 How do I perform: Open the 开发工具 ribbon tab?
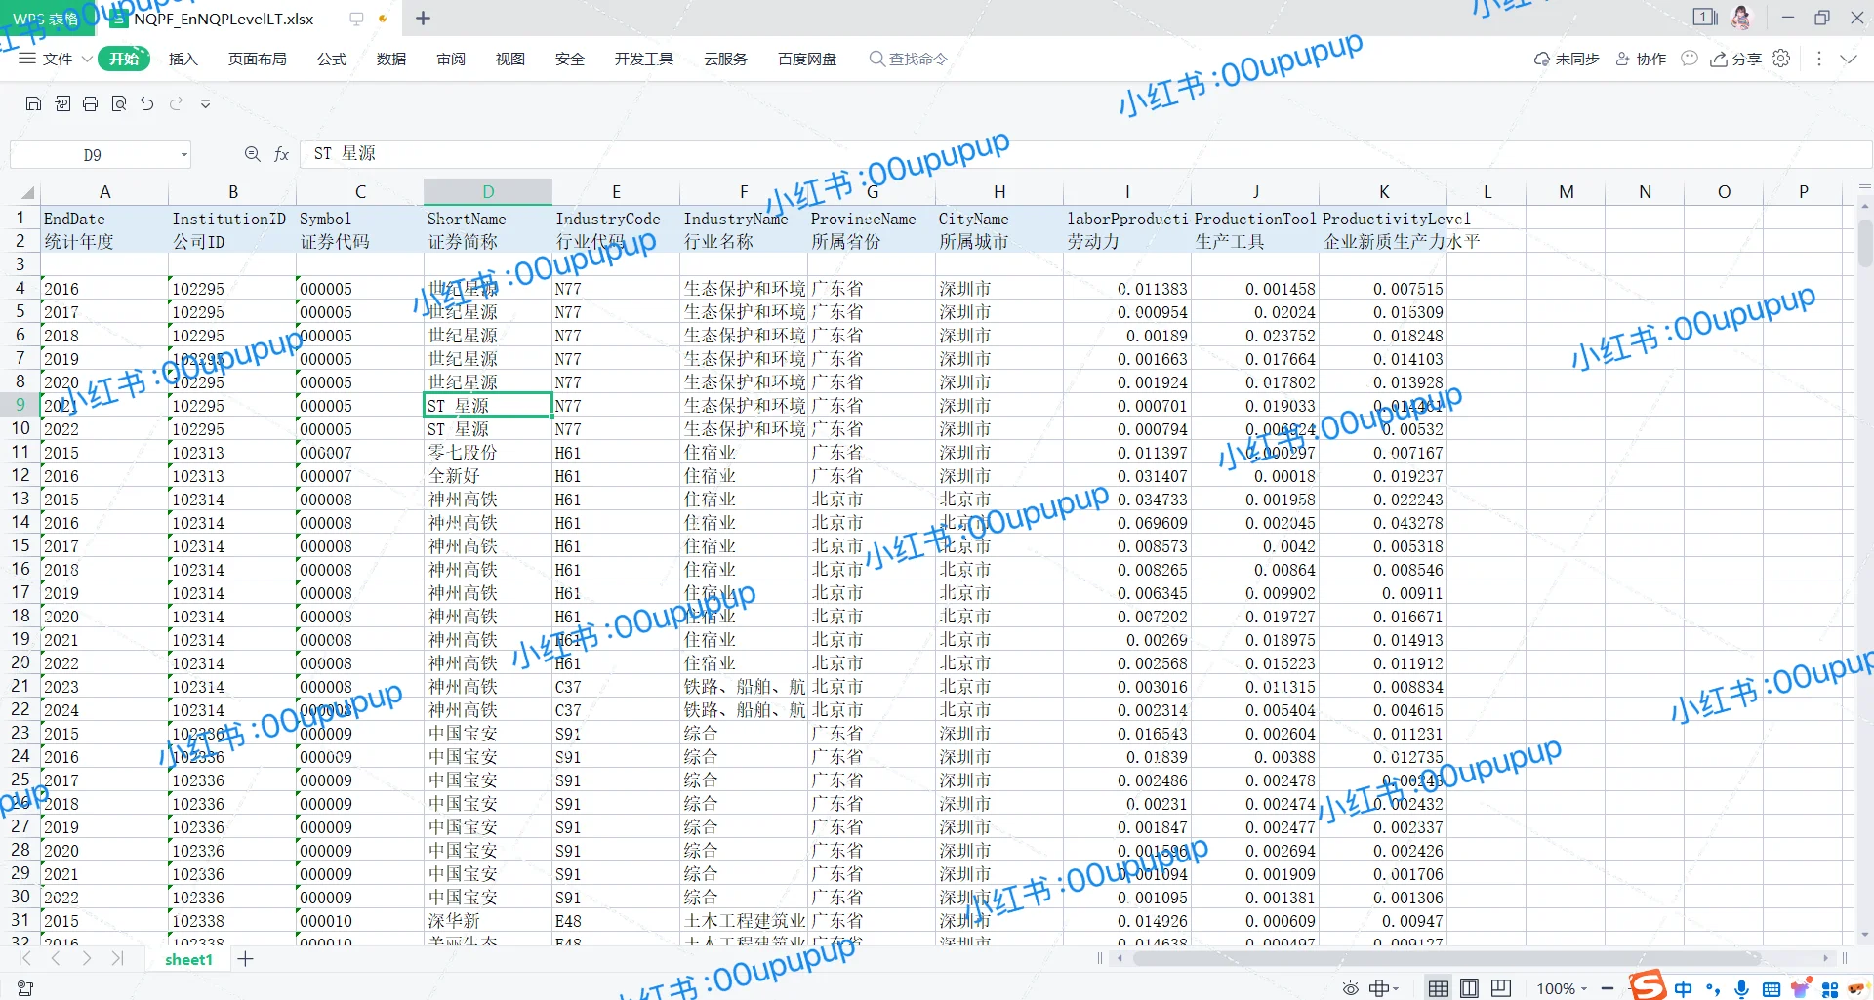click(644, 59)
